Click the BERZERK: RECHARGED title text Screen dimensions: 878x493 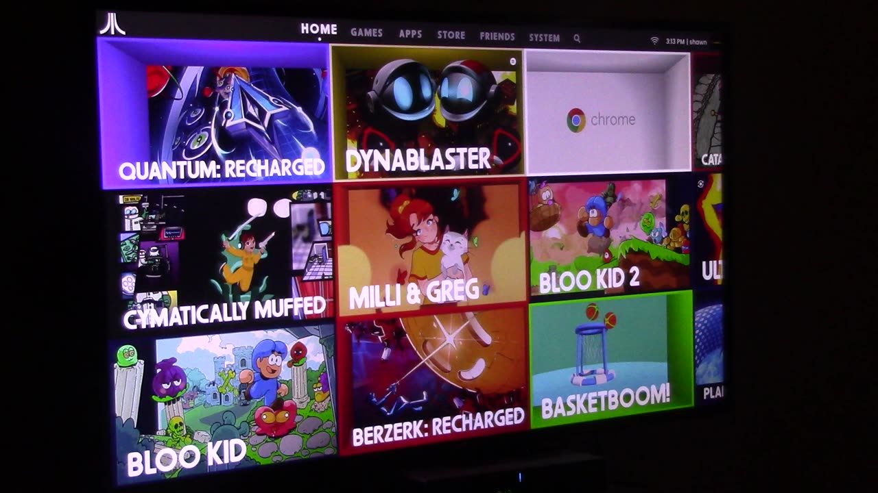(438, 427)
